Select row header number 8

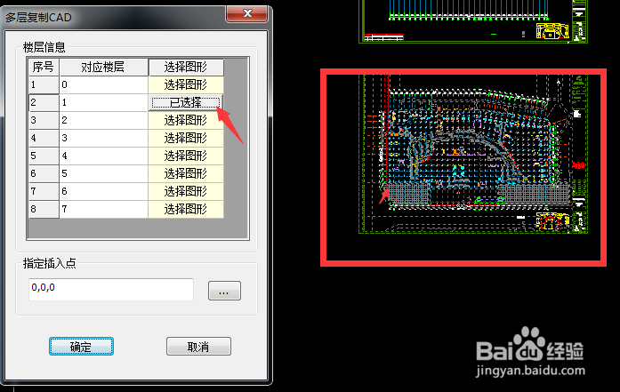44,209
